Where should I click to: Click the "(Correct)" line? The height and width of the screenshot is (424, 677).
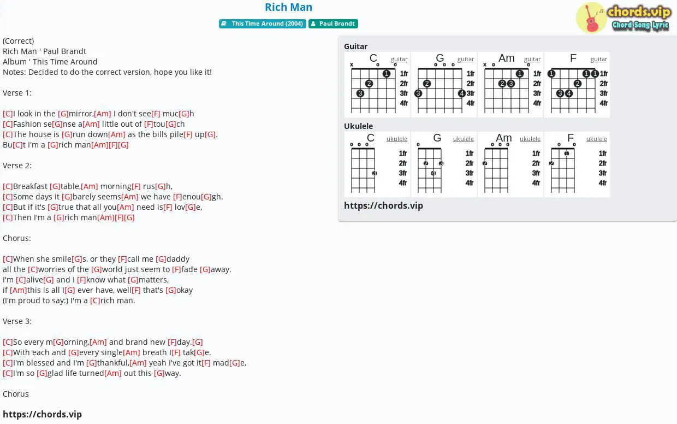coord(18,41)
